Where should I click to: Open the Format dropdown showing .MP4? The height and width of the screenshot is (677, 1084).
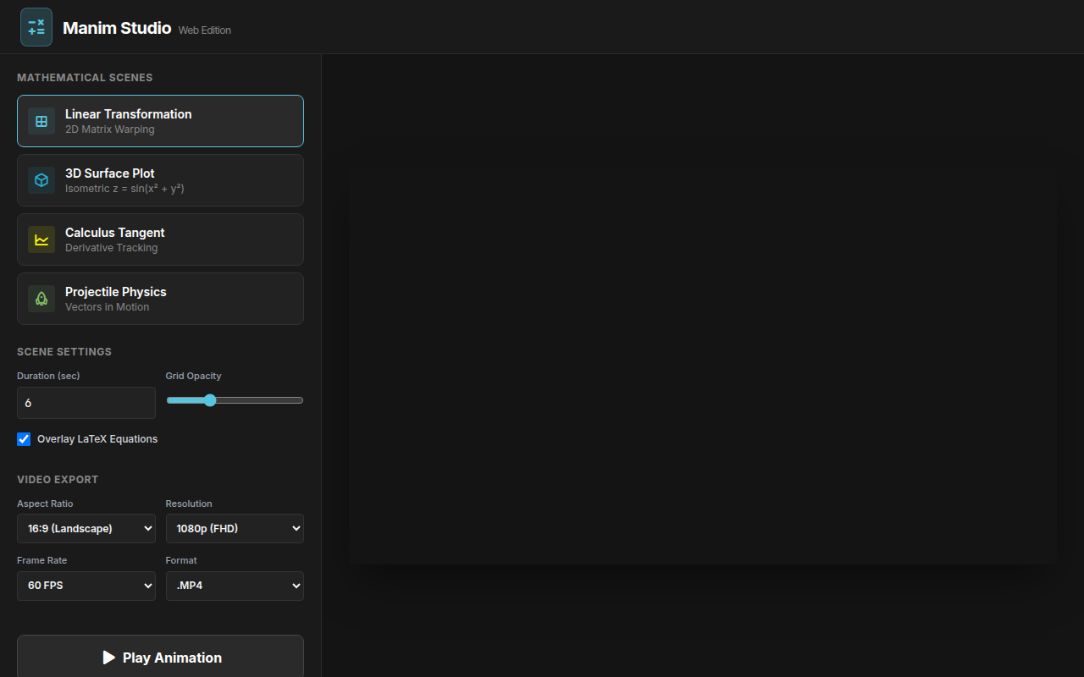coord(235,586)
